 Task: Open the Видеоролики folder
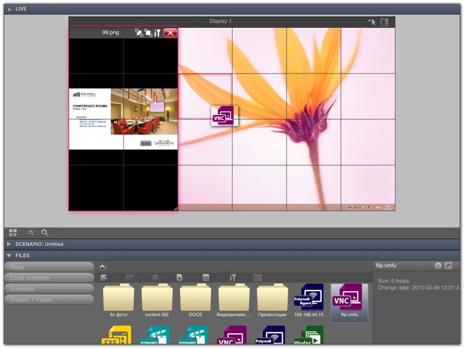(234, 300)
